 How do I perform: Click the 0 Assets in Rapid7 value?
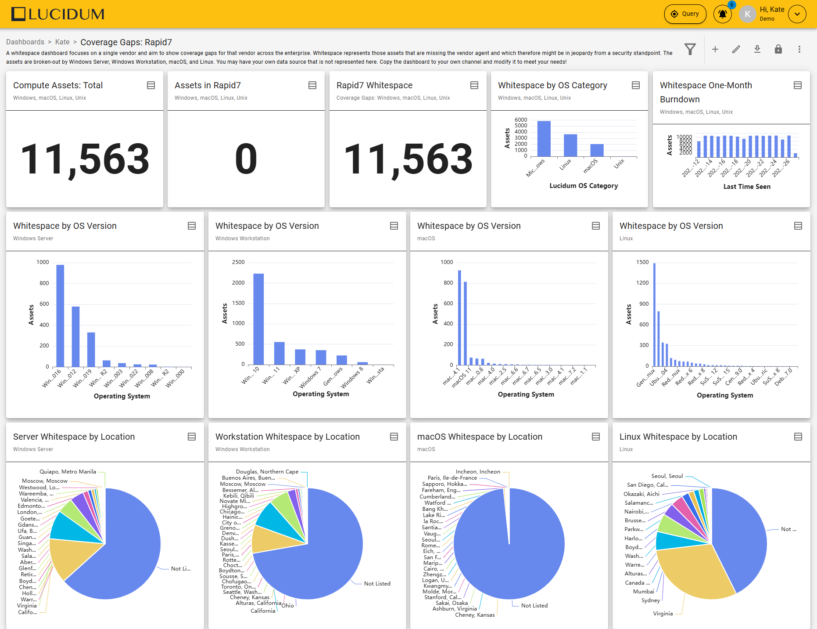click(246, 159)
